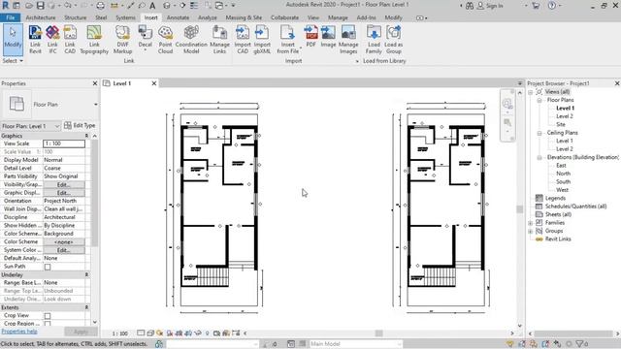The image size is (621, 349).
Task: Expand the Families node in Project Browser
Action: pyautogui.click(x=531, y=223)
